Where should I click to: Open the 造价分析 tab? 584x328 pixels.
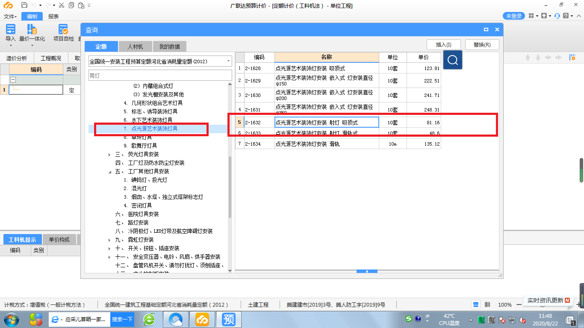(x=17, y=58)
